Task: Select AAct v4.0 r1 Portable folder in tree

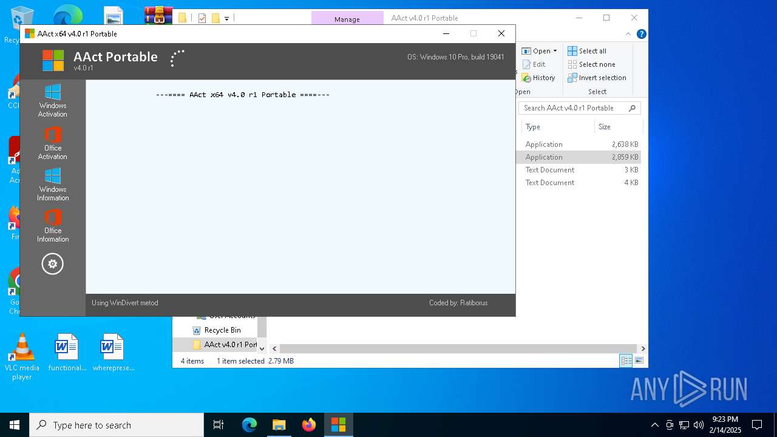Action: (225, 344)
